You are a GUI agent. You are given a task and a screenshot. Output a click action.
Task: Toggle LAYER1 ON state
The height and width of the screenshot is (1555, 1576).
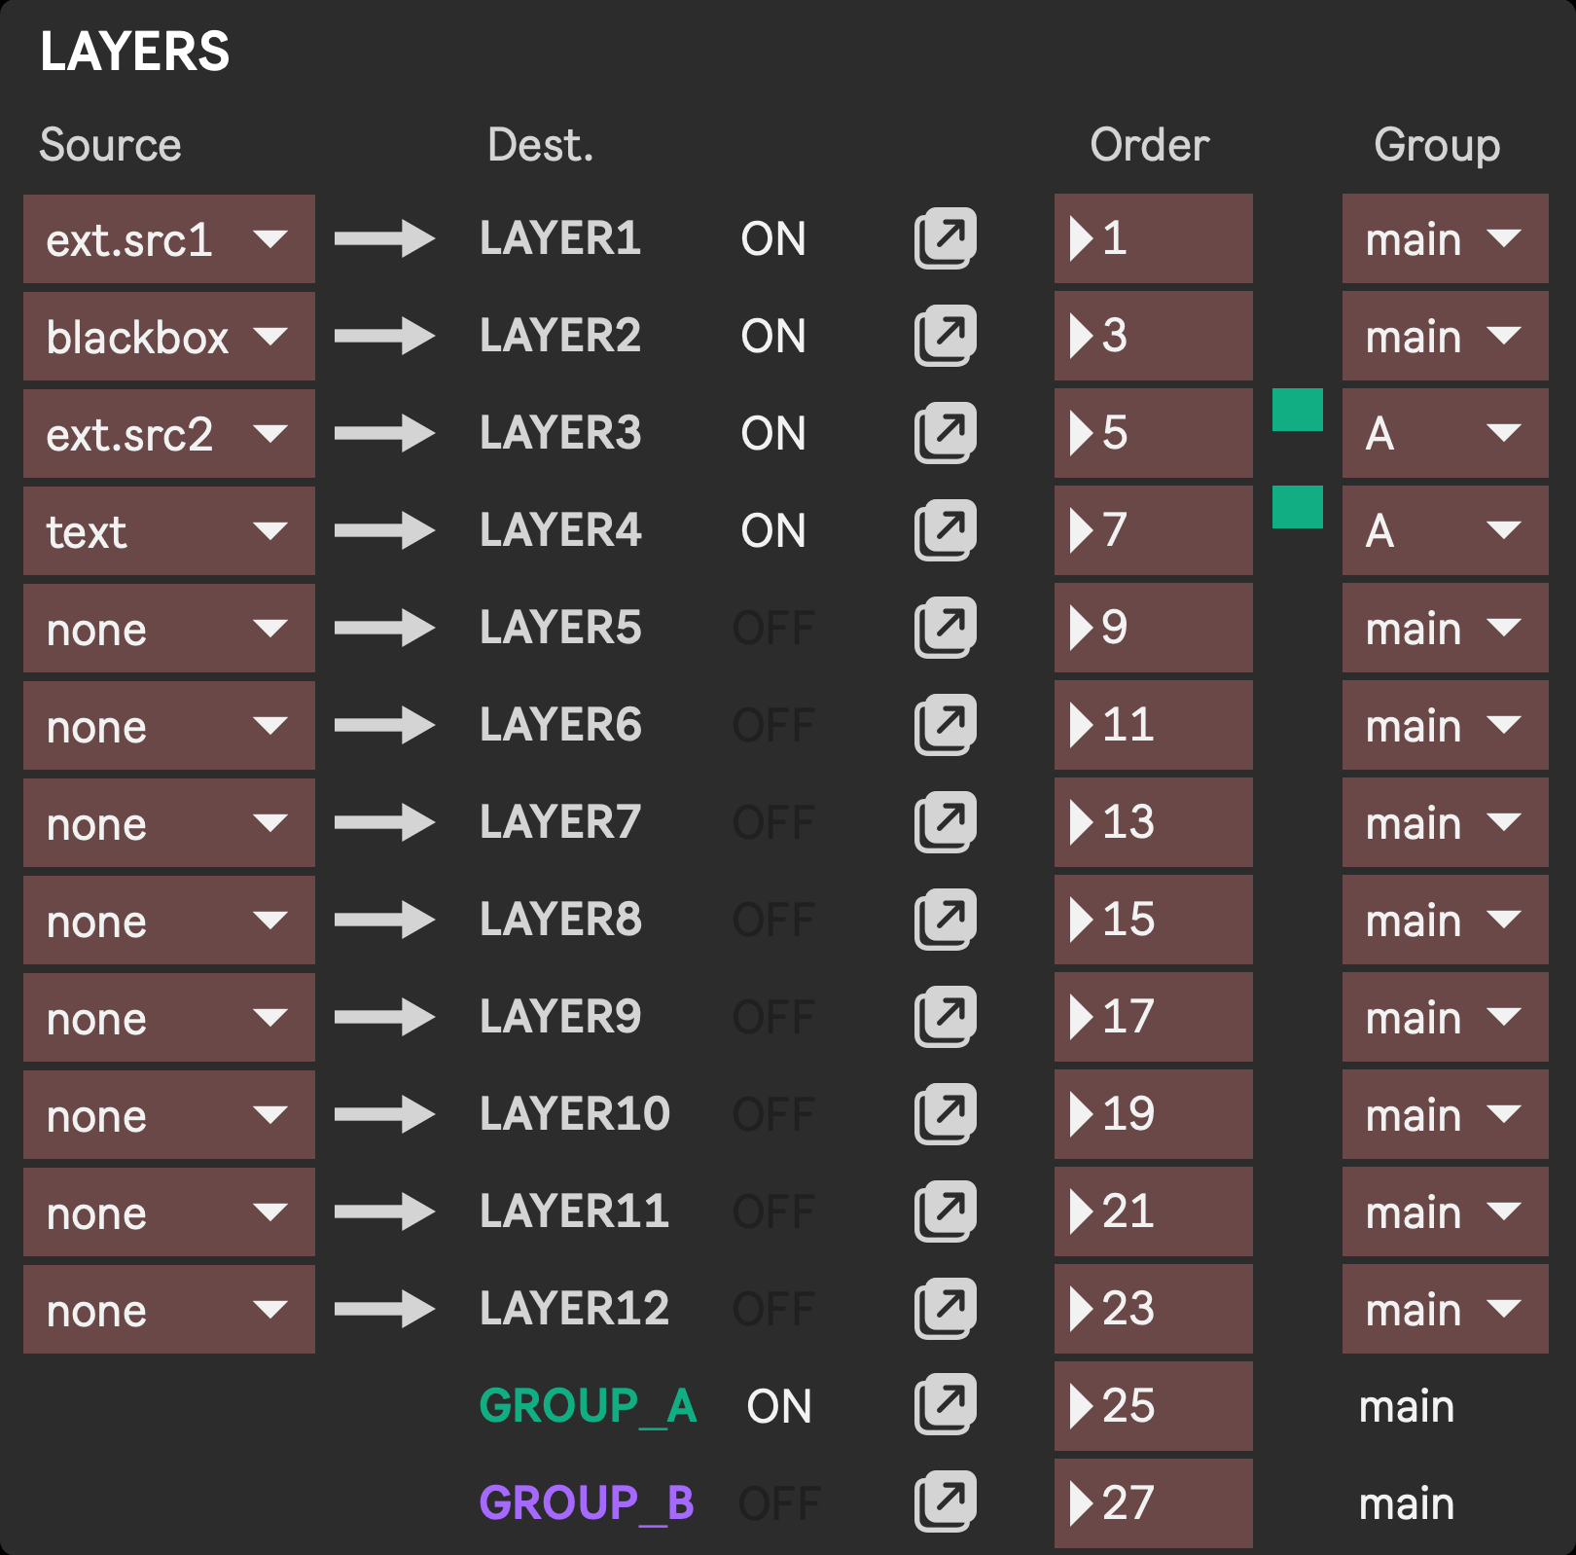(x=773, y=239)
